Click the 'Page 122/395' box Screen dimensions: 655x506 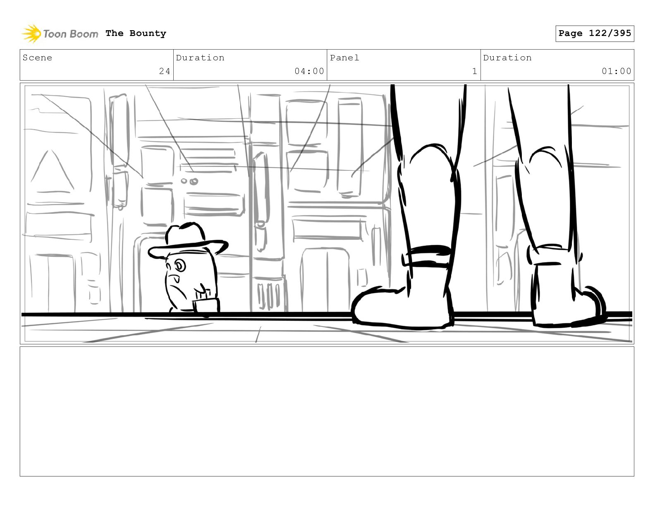pos(595,33)
